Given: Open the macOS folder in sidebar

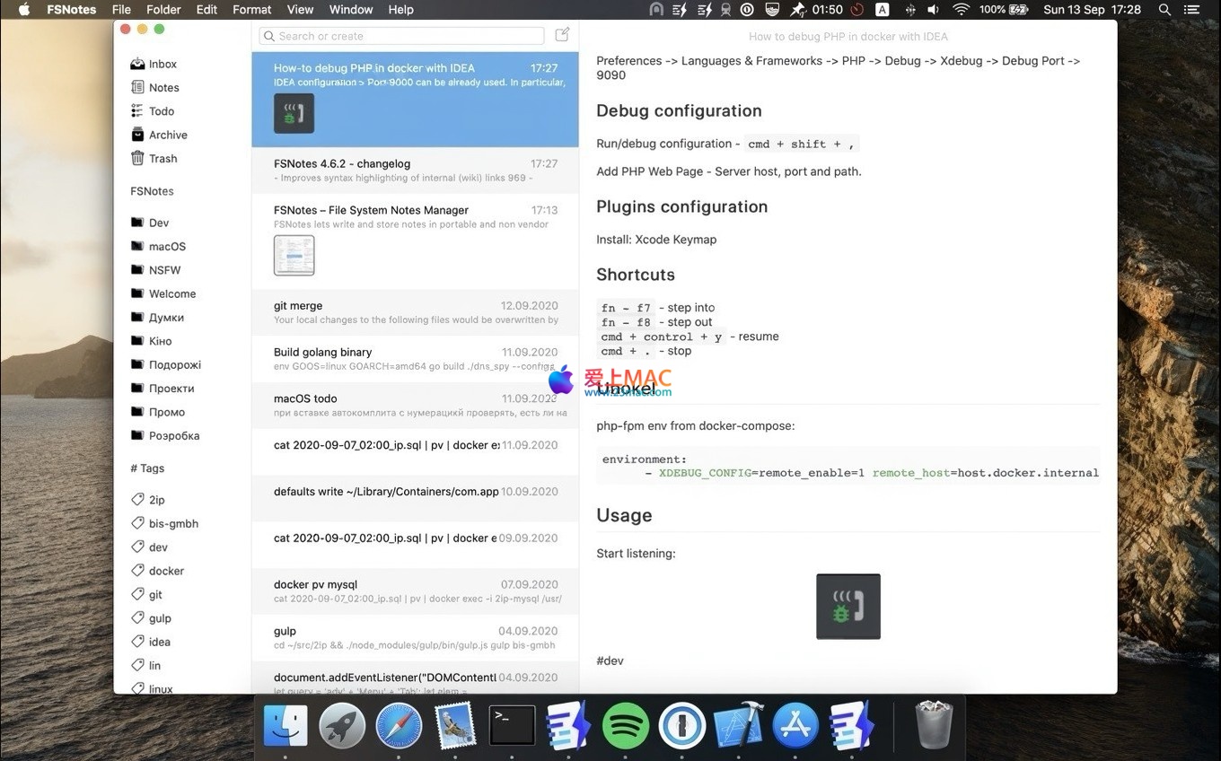Looking at the screenshot, I should pyautogui.click(x=166, y=246).
